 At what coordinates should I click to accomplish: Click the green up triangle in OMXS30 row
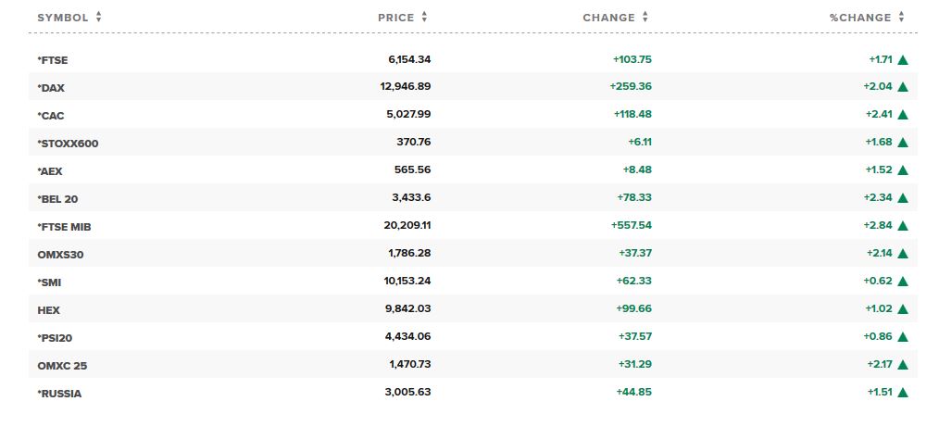pos(903,254)
